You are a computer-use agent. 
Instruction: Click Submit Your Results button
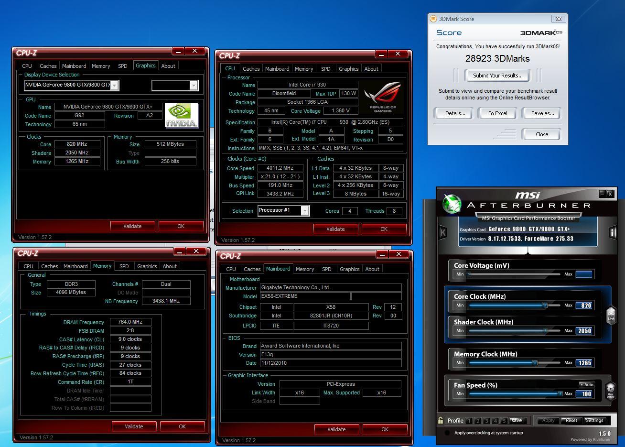tap(498, 76)
